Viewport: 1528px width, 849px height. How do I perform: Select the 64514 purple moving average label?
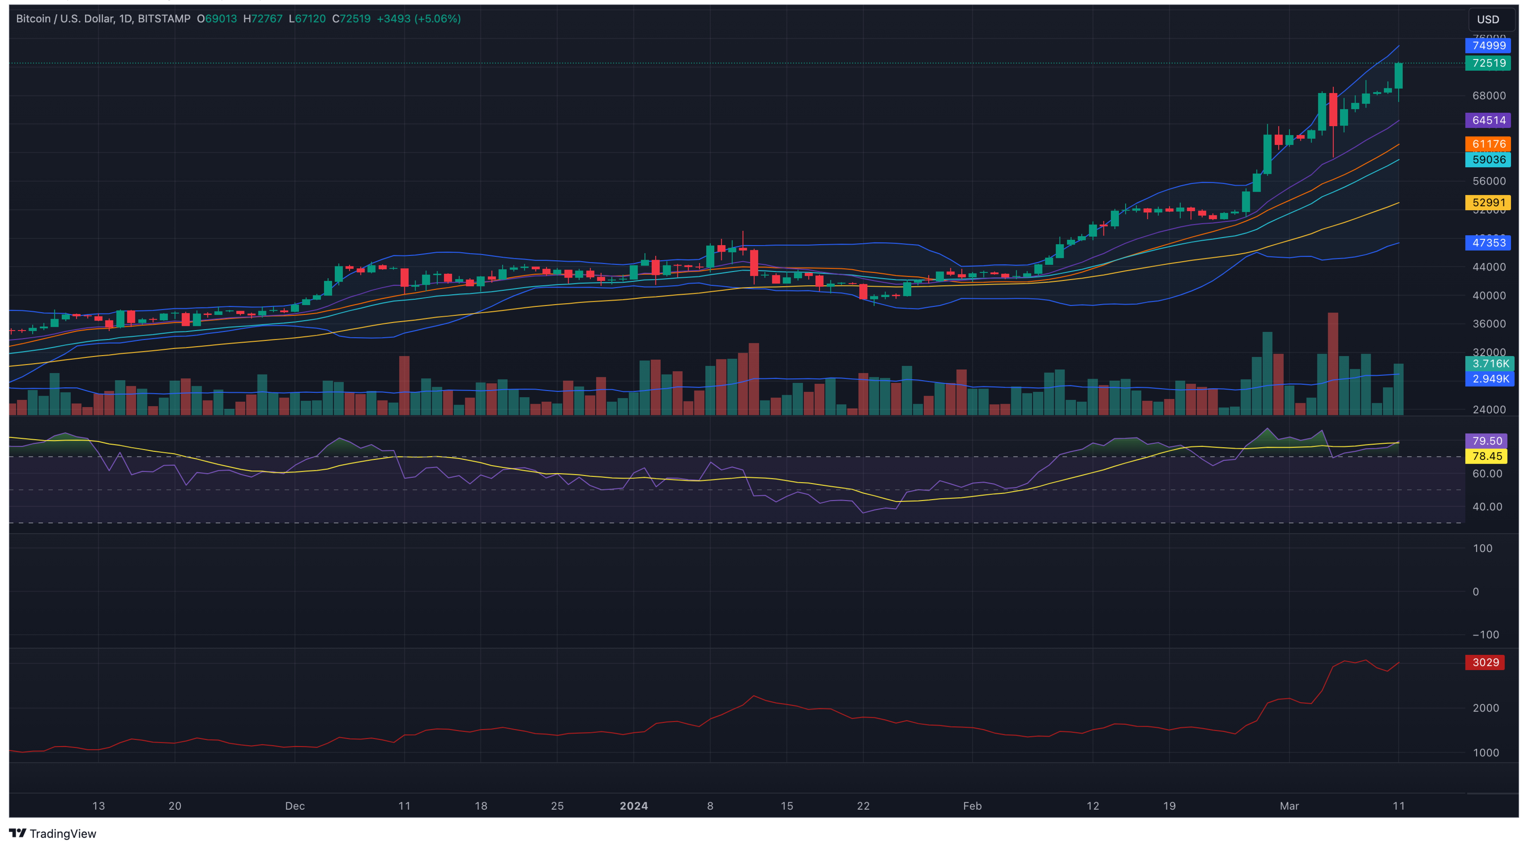tap(1488, 120)
